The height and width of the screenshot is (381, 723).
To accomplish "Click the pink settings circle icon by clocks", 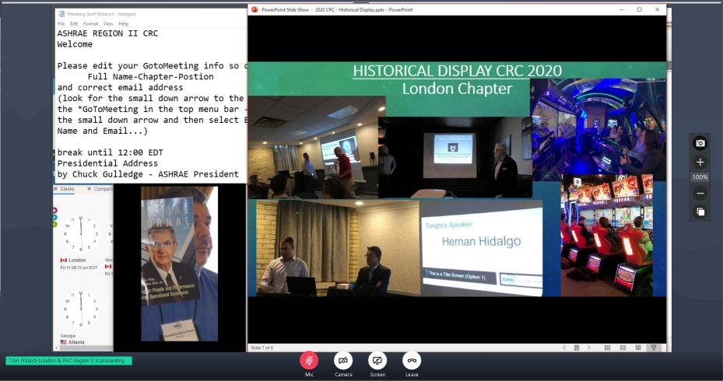I will point(55,210).
